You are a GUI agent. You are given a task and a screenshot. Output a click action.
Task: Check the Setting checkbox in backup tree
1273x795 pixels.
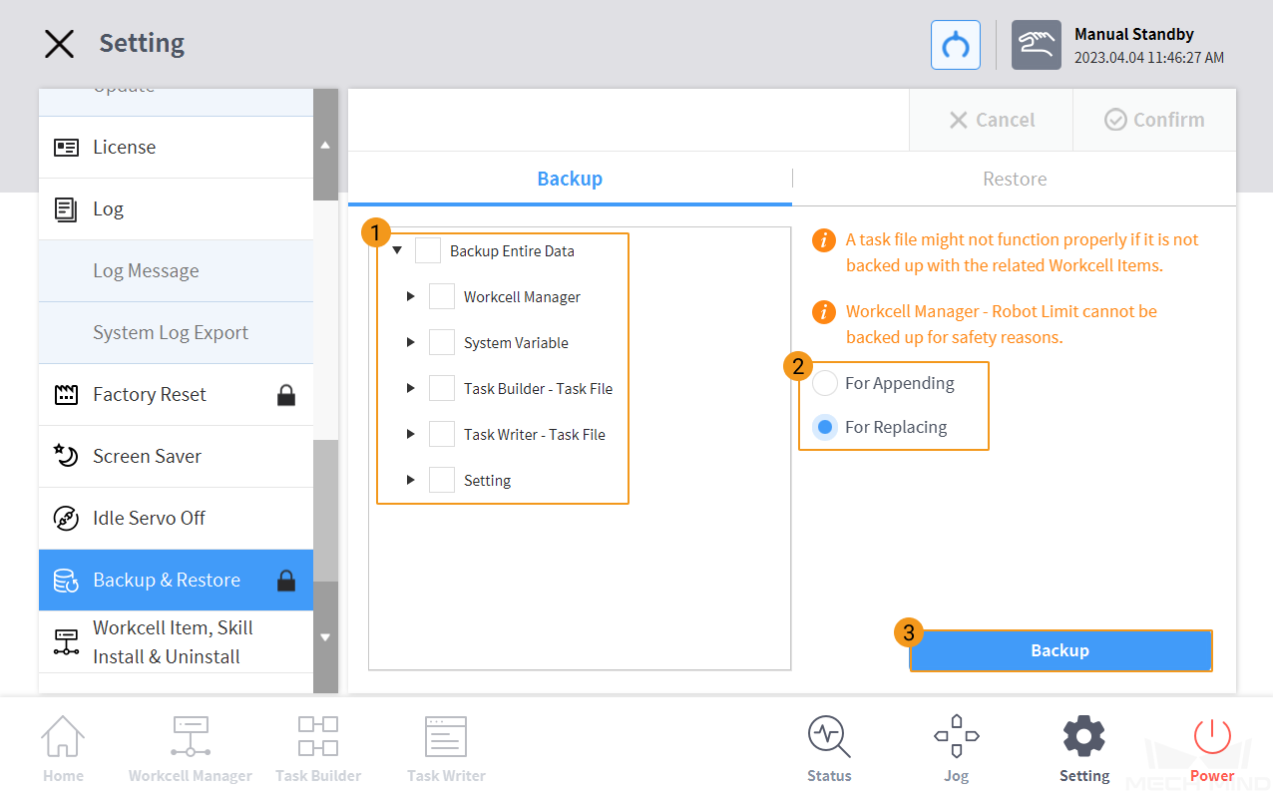(x=442, y=480)
